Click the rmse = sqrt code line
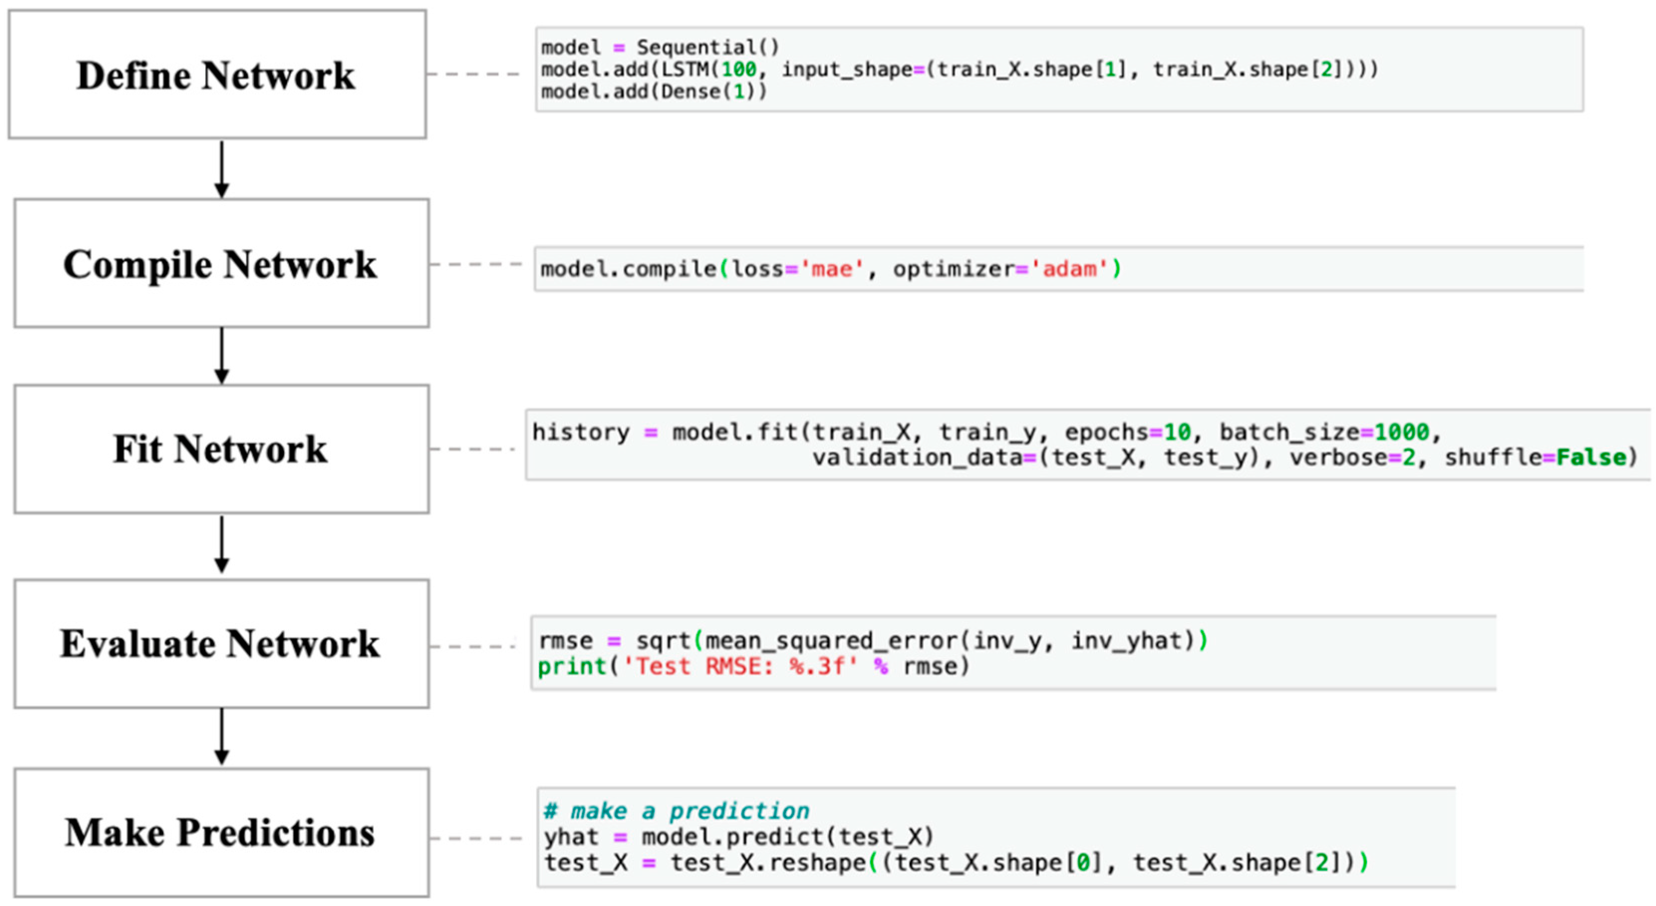1656x906 pixels. 872,641
